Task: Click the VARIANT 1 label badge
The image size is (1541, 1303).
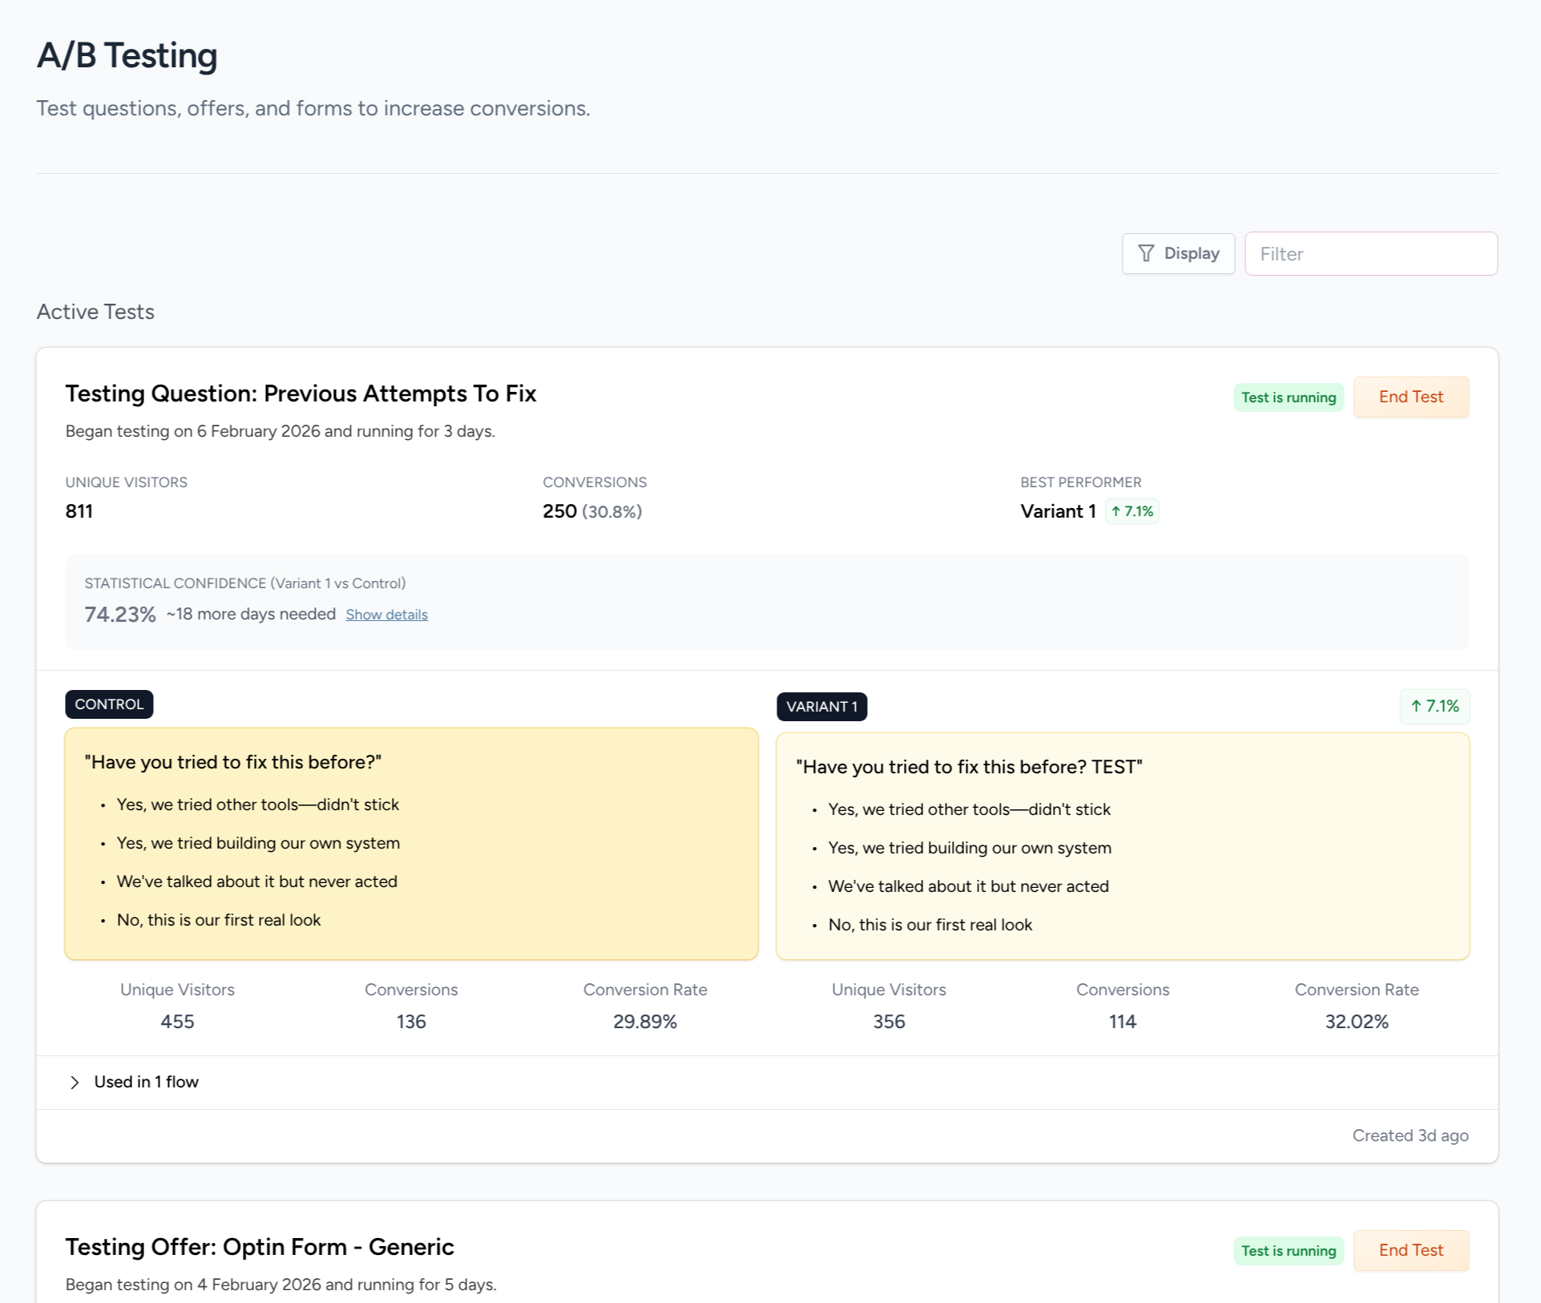Action: [x=821, y=707]
